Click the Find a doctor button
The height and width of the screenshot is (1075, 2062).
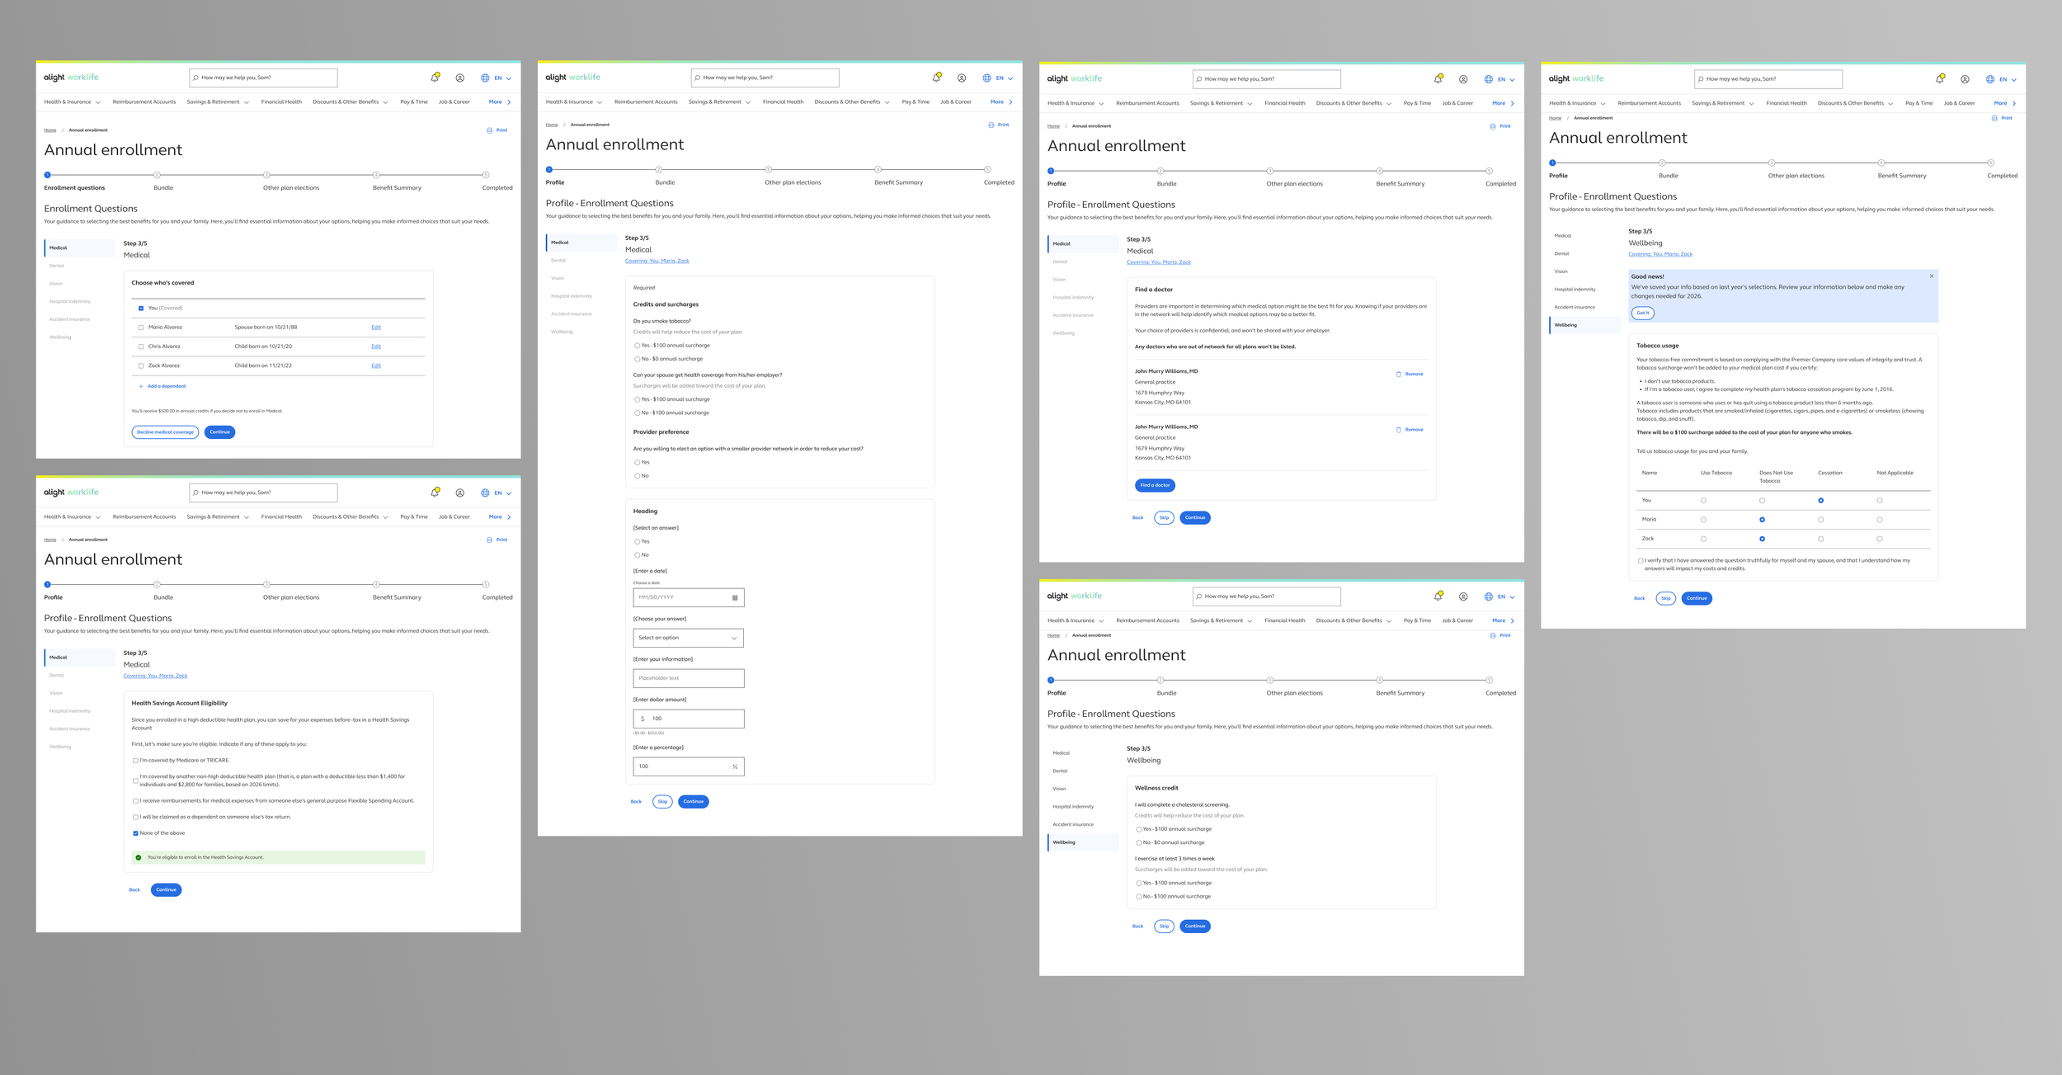(1154, 485)
